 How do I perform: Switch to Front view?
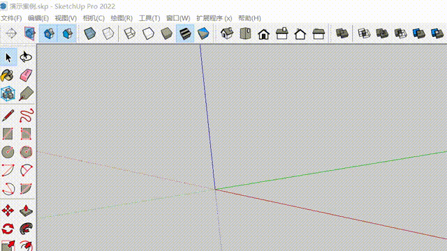click(x=264, y=33)
